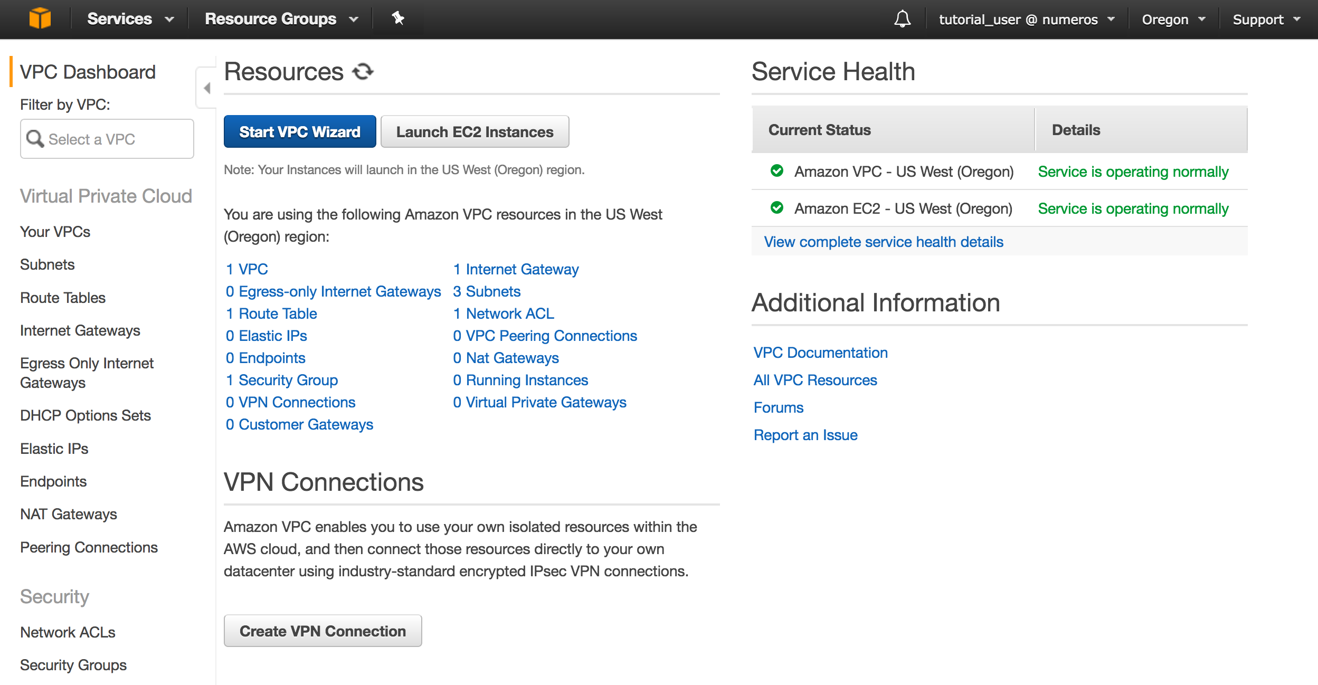The width and height of the screenshot is (1318, 685).
Task: Click Report an Issue link
Action: tap(805, 435)
